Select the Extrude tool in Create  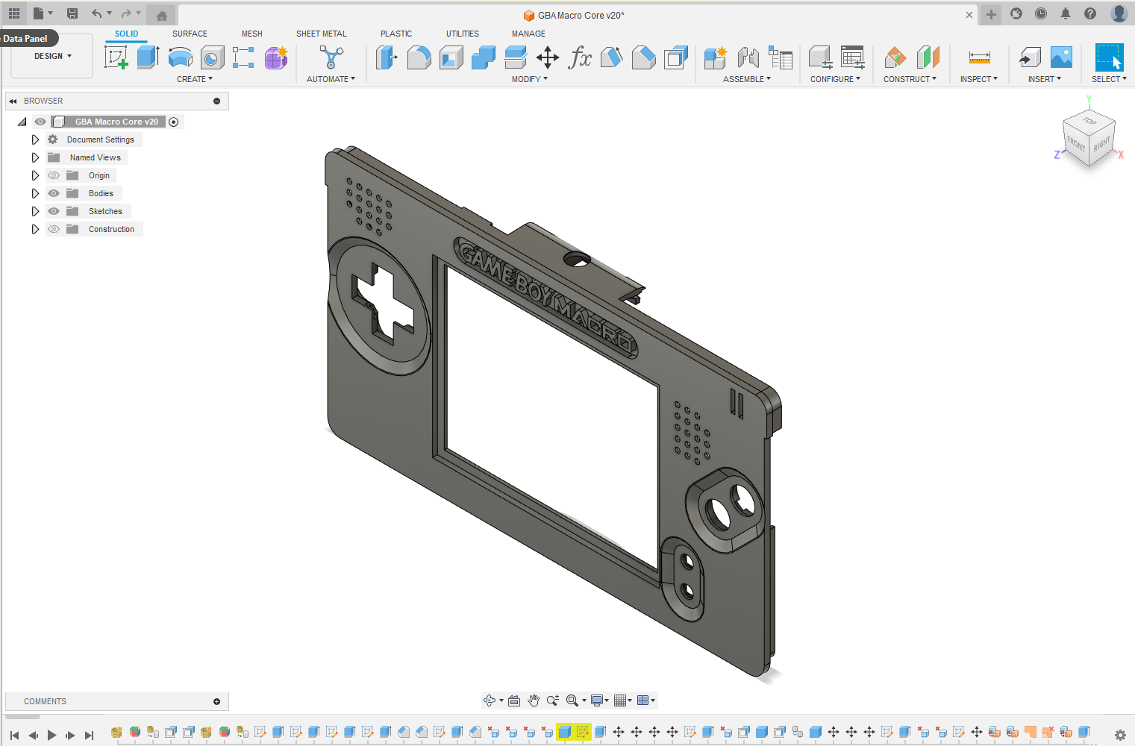(x=148, y=57)
